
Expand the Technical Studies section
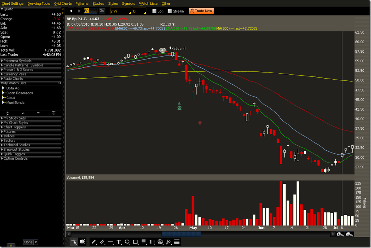(31, 145)
